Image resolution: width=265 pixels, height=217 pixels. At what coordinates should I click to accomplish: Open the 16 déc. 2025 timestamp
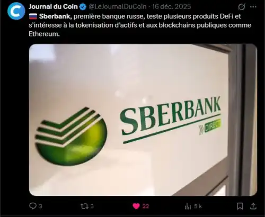171,6
